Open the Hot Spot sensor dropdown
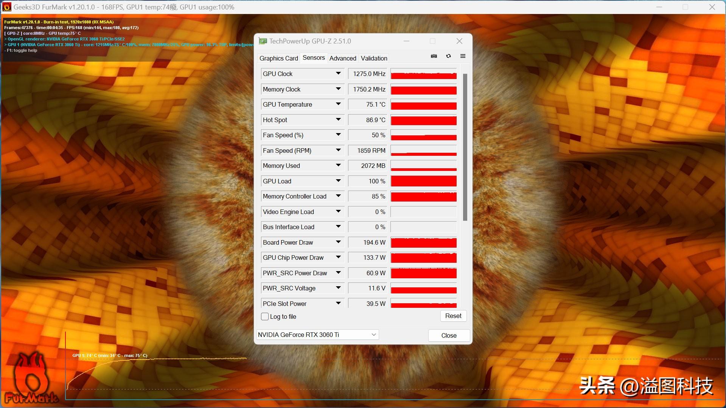The width and height of the screenshot is (726, 408). coord(338,120)
